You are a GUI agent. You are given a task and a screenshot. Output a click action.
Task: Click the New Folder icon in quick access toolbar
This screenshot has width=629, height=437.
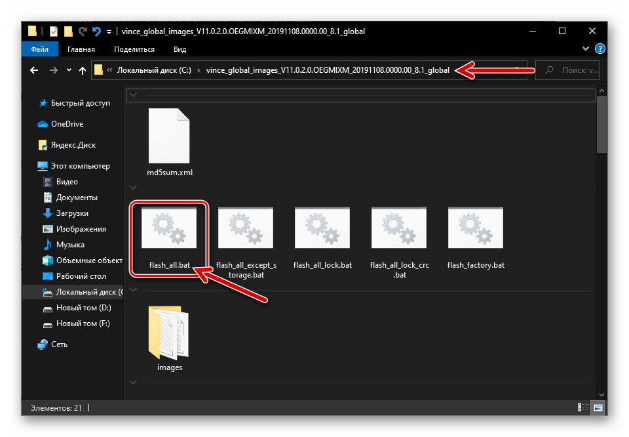click(x=67, y=31)
